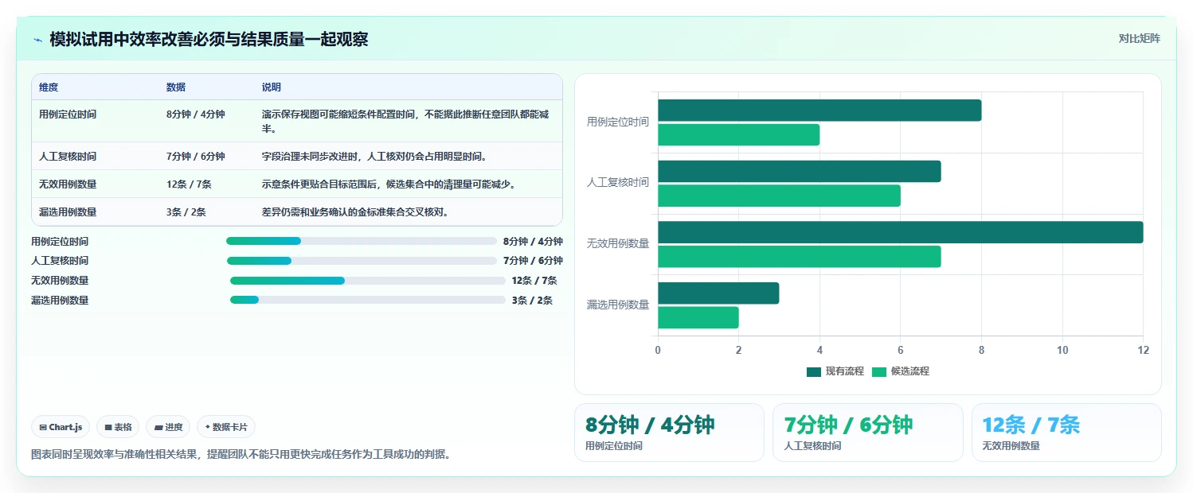Click the 用例定位时间 progress bar

click(x=361, y=241)
